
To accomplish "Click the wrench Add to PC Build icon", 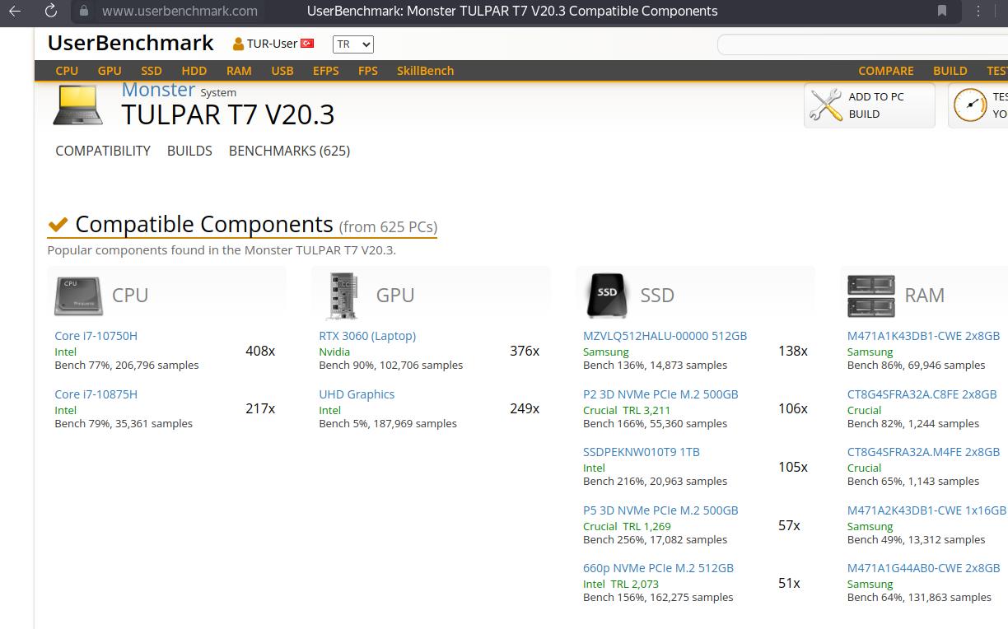I will [x=825, y=105].
